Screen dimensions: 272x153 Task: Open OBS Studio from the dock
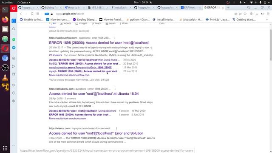pyautogui.click(x=5, y=68)
